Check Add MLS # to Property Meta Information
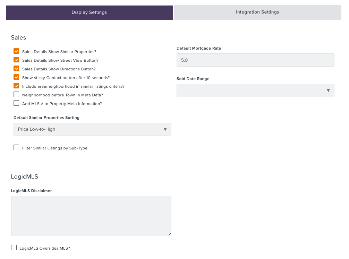Viewport: 349px width, 259px height. pyautogui.click(x=16, y=103)
